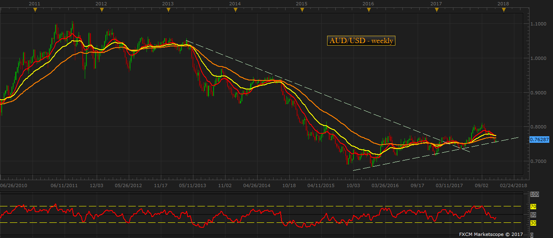This screenshot has width=553, height=238.
Task: Select the RSI 70 level label
Action: pos(534,206)
